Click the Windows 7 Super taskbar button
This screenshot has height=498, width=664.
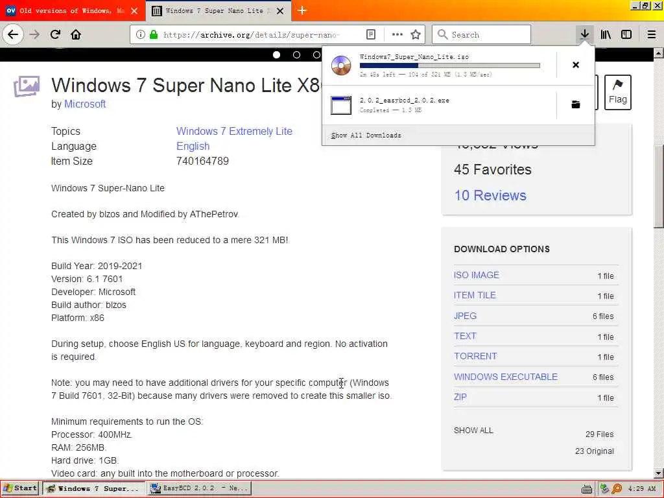(93, 488)
